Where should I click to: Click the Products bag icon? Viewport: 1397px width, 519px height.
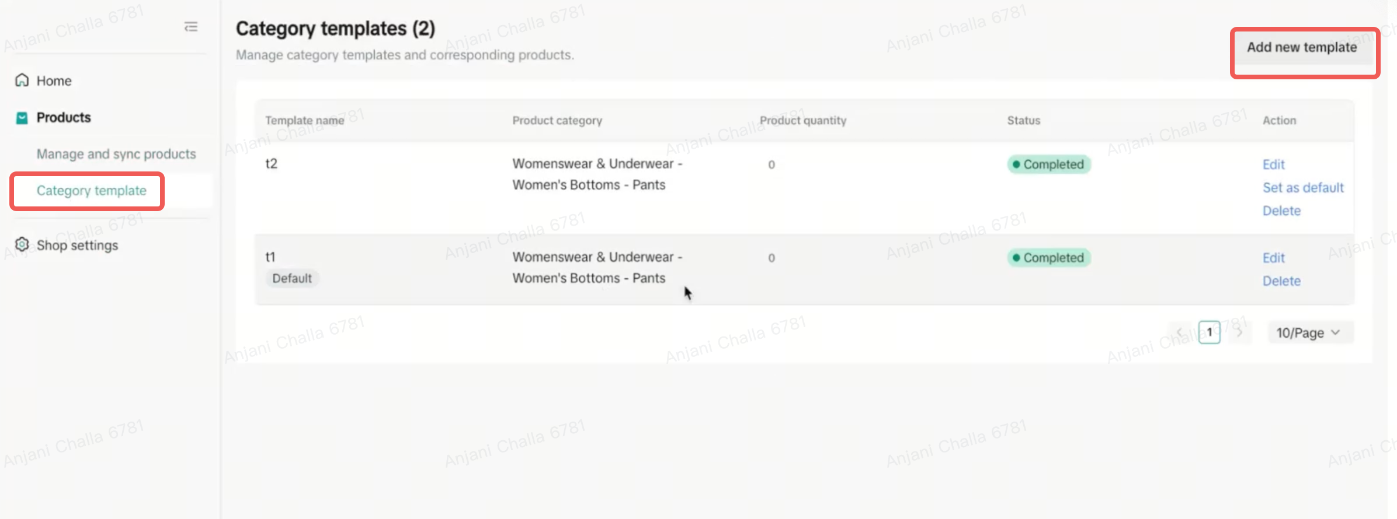point(22,118)
